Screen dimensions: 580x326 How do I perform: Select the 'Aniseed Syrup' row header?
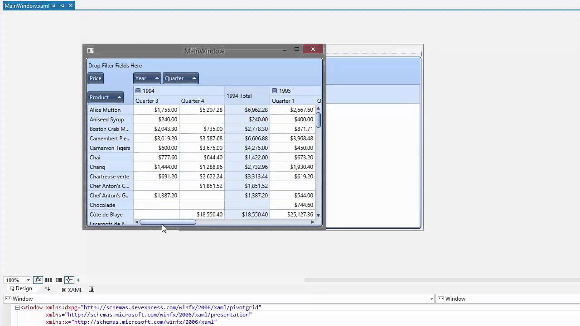point(111,120)
